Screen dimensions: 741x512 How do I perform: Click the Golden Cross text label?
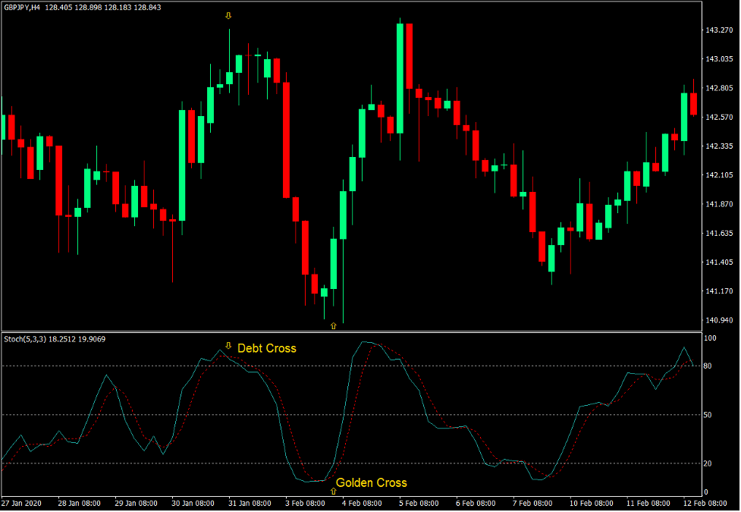371,482
